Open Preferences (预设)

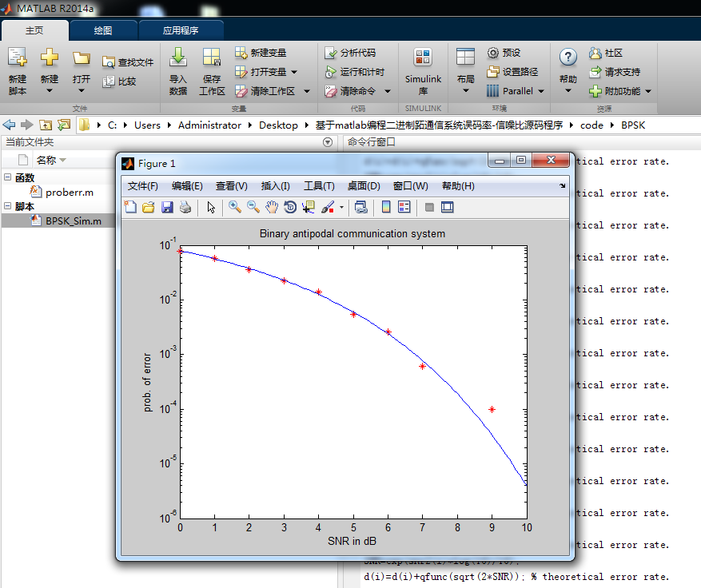(504, 53)
